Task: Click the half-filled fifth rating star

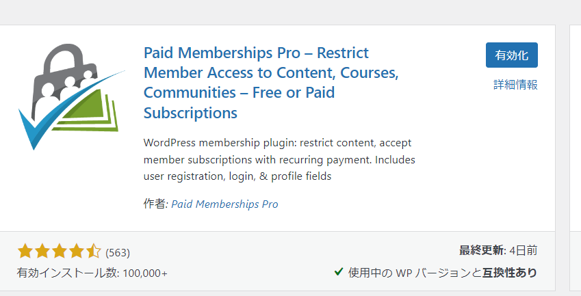Action: pos(93,252)
